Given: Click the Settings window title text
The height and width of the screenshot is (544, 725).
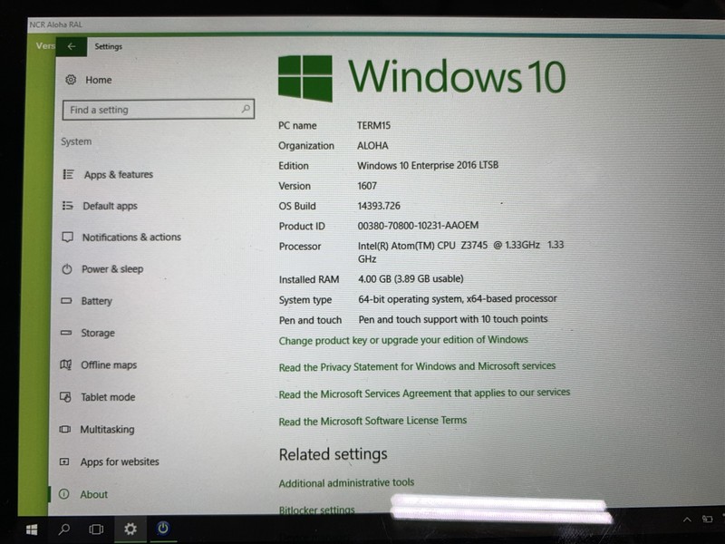Looking at the screenshot, I should tap(108, 46).
